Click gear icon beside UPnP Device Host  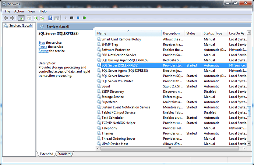click(99, 144)
